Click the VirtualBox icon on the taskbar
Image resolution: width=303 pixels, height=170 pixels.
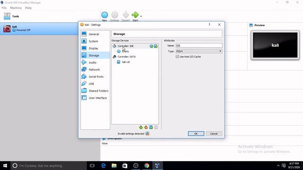click(x=157, y=166)
